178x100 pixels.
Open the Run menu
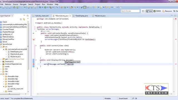tap(43, 4)
